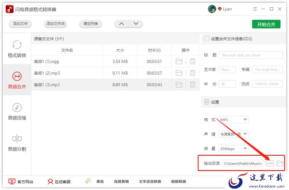Delete 音频1 (1).ogg from list
289x190 pixels.
point(193,61)
